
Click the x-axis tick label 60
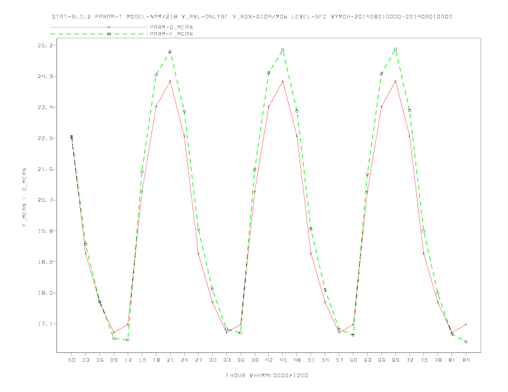353,360
